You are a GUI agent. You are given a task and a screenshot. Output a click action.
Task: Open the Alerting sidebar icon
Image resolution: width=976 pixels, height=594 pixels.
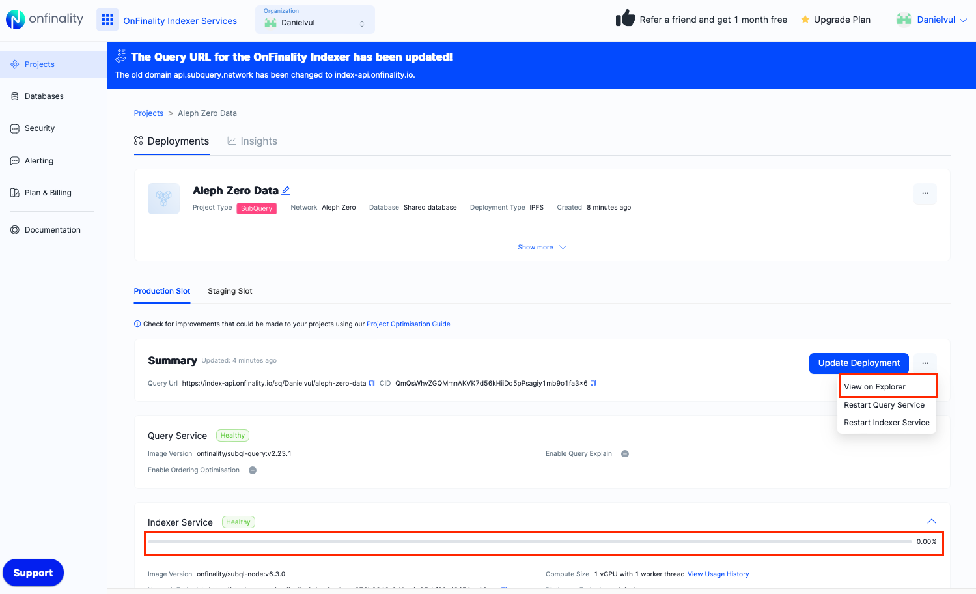(x=15, y=160)
